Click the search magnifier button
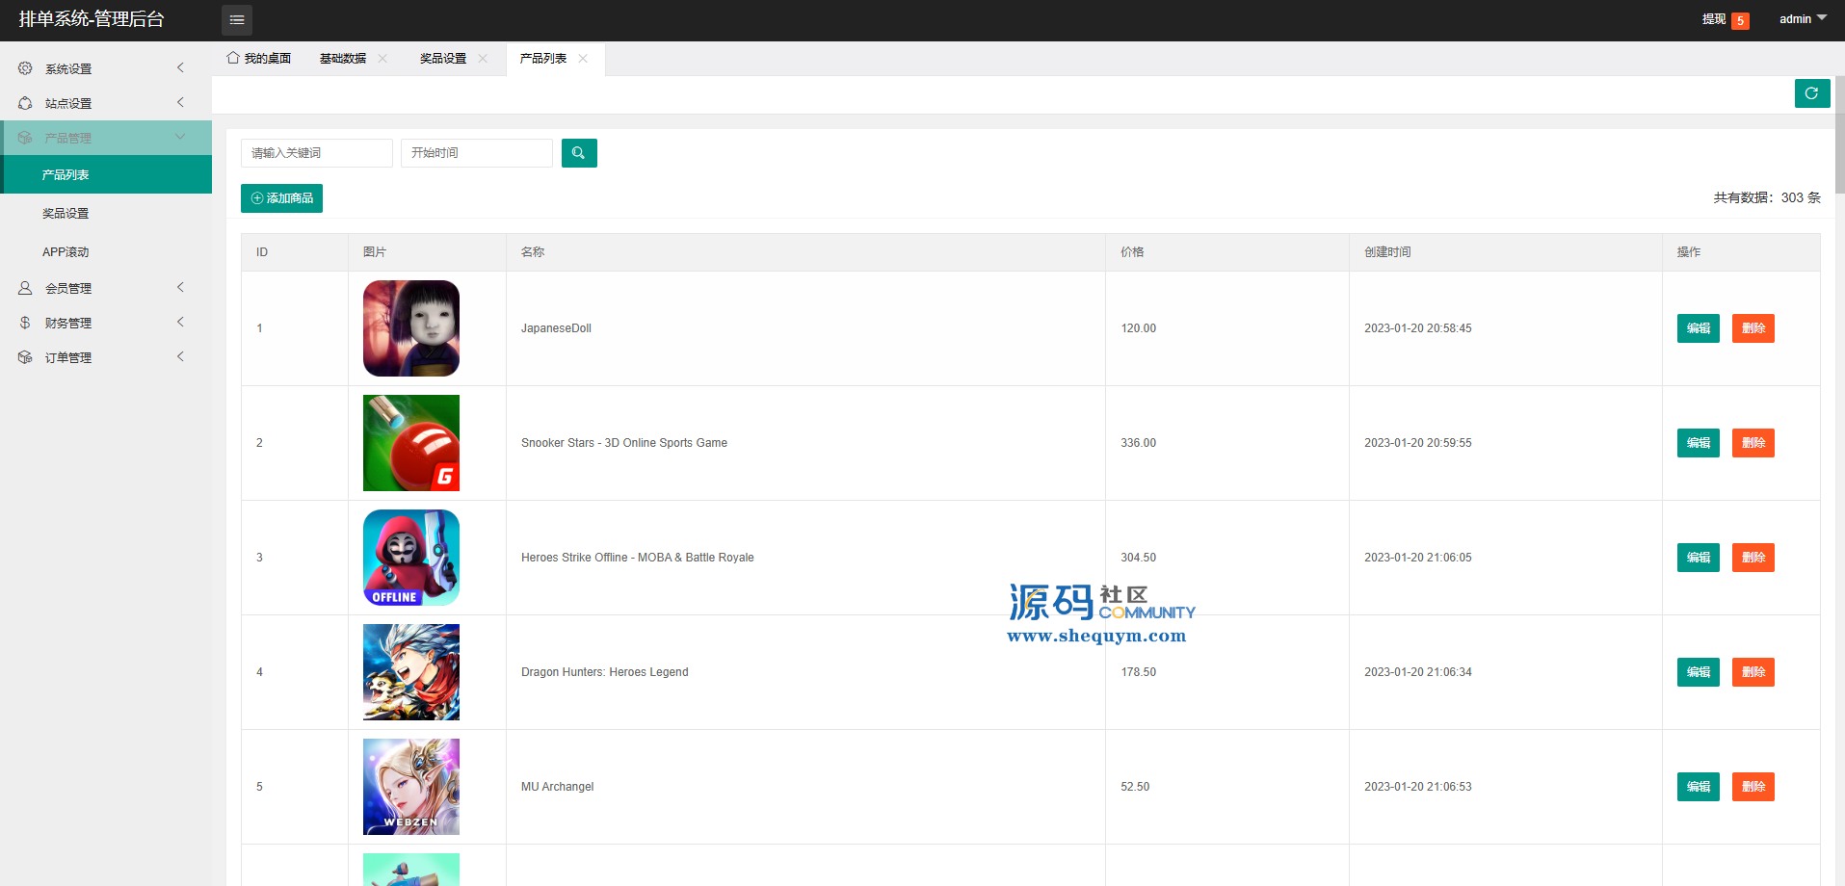This screenshot has width=1845, height=886. pos(579,153)
